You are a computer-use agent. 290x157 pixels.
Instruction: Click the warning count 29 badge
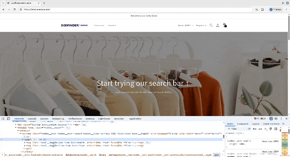(x=263, y=119)
